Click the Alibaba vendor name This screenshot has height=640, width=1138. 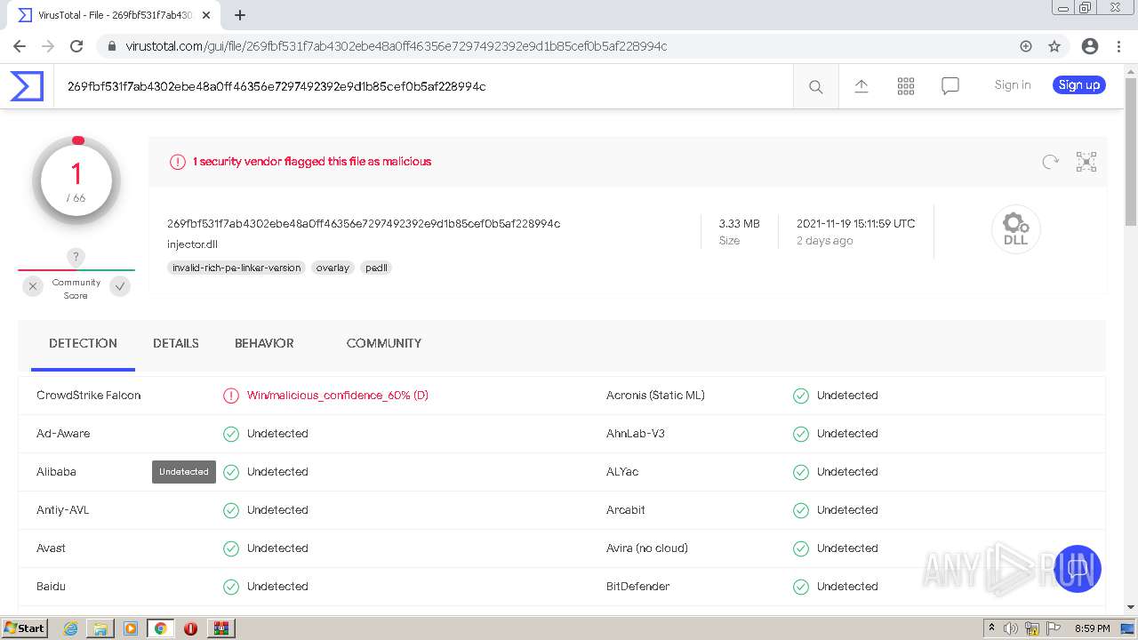(x=56, y=472)
